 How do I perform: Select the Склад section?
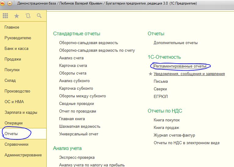click(x=10, y=81)
